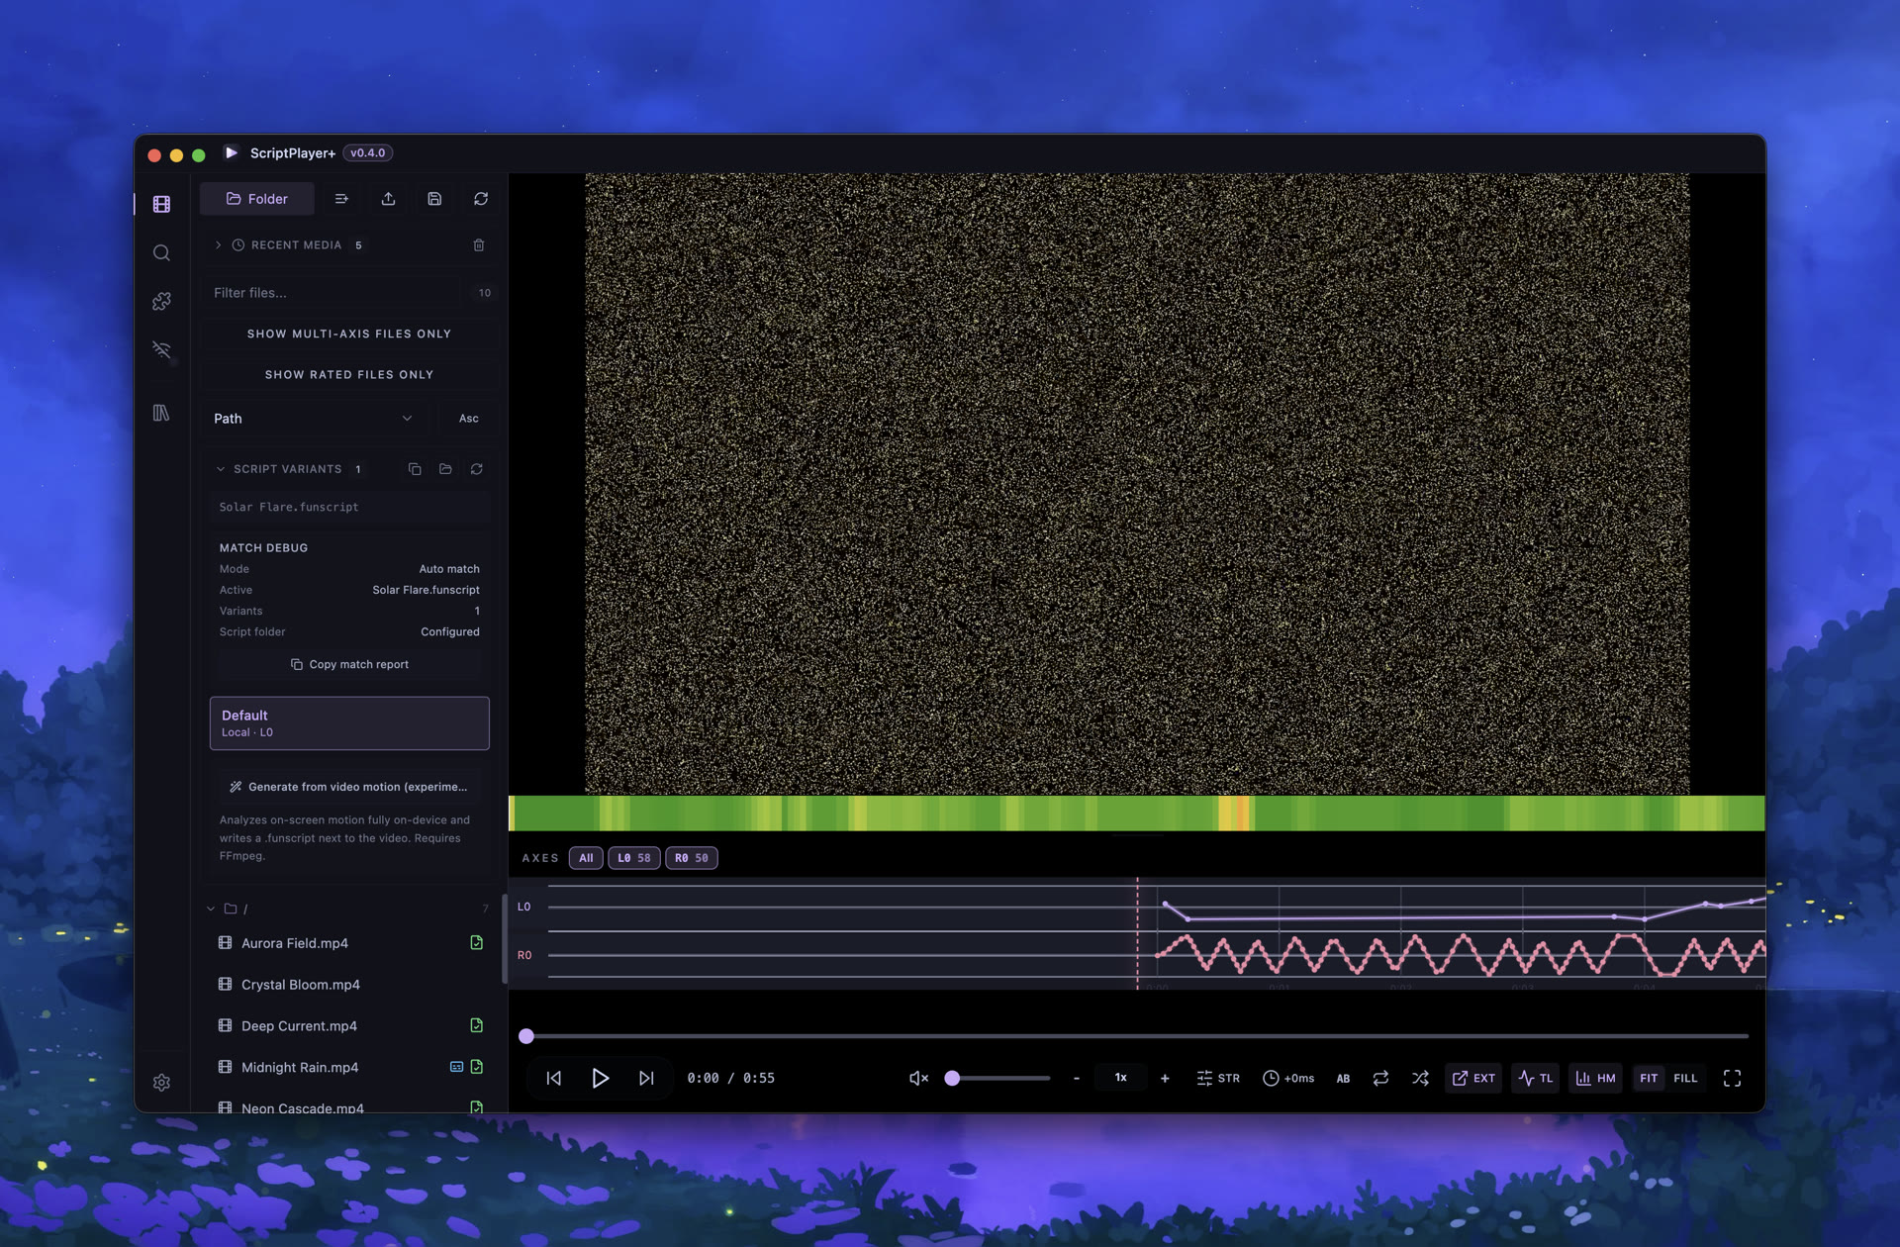
Task: Select the R0 50 axis tab
Action: pyautogui.click(x=692, y=858)
